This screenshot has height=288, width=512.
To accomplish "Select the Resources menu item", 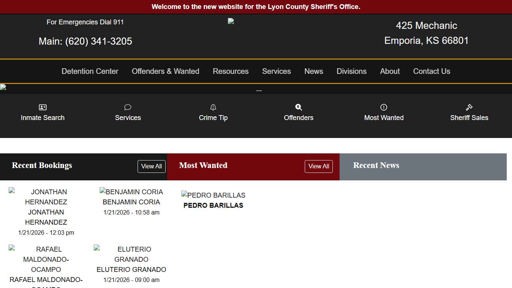I will coord(231,71).
